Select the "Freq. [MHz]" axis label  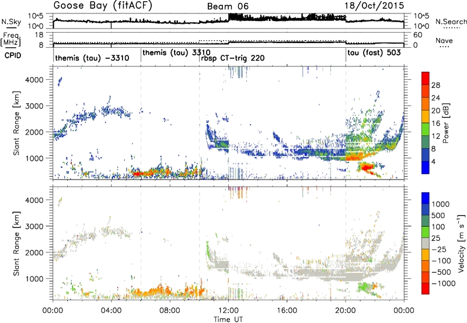tap(11, 40)
